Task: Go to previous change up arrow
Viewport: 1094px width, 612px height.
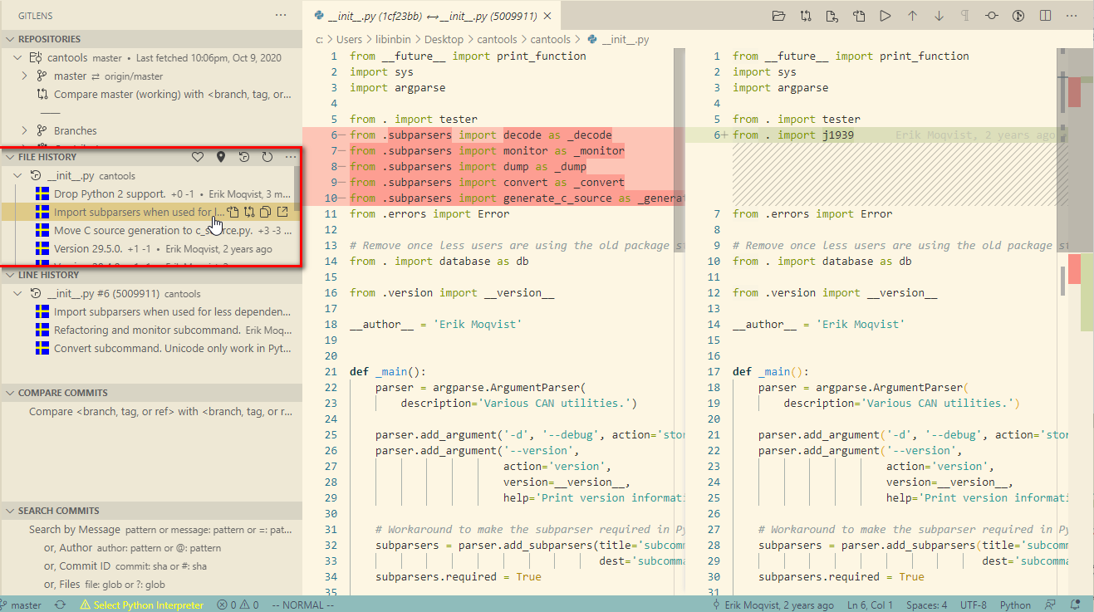Action: [912, 16]
